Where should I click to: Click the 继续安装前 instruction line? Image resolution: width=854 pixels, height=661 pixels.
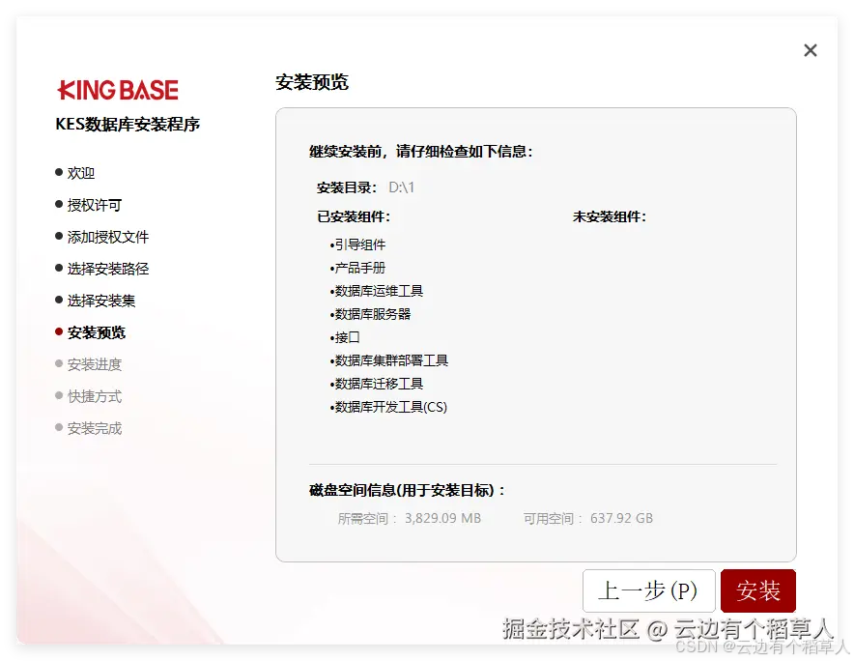click(420, 152)
